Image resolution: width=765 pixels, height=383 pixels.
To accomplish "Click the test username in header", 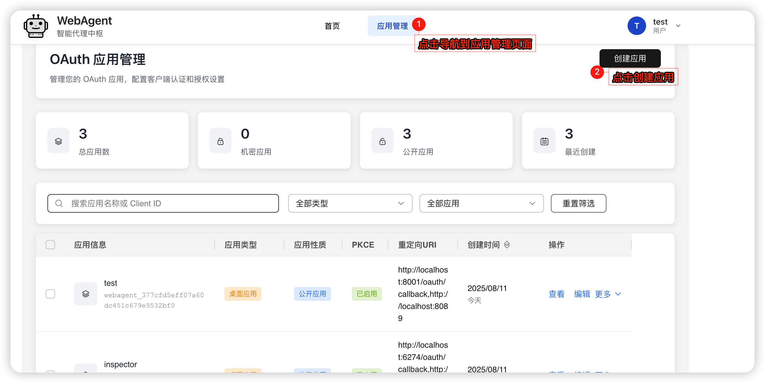I will point(660,22).
